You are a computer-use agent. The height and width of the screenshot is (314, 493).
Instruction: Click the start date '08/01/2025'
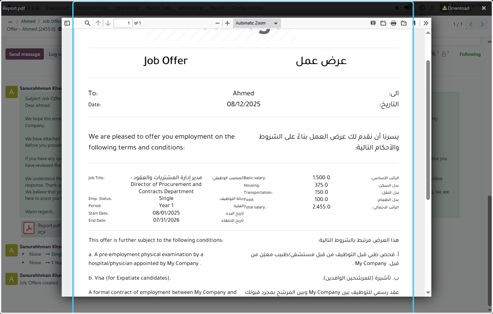coord(166,213)
